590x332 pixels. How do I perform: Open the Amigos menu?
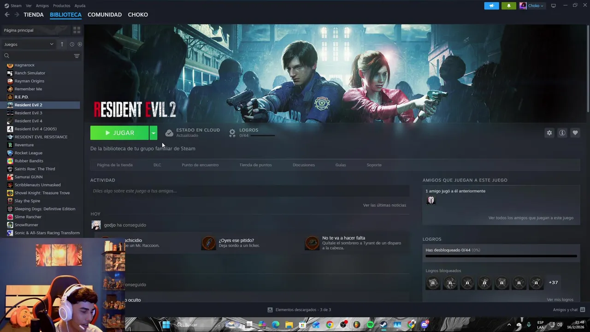(42, 6)
